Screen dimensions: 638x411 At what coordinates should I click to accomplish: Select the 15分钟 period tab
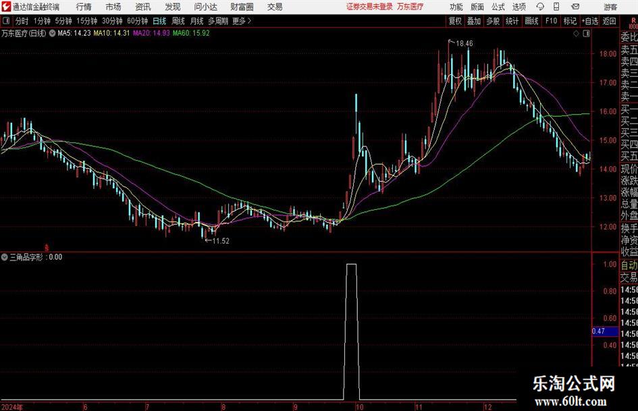87,21
